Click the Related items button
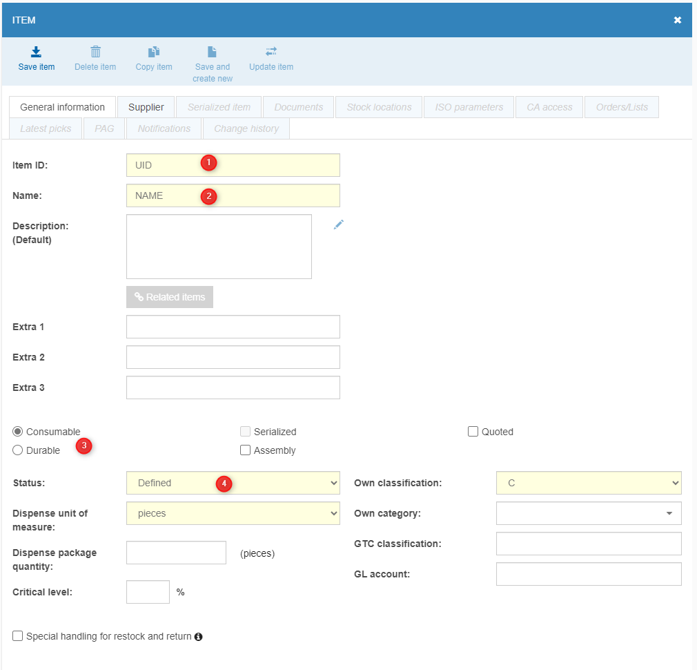This screenshot has height=670, width=697. (x=170, y=297)
